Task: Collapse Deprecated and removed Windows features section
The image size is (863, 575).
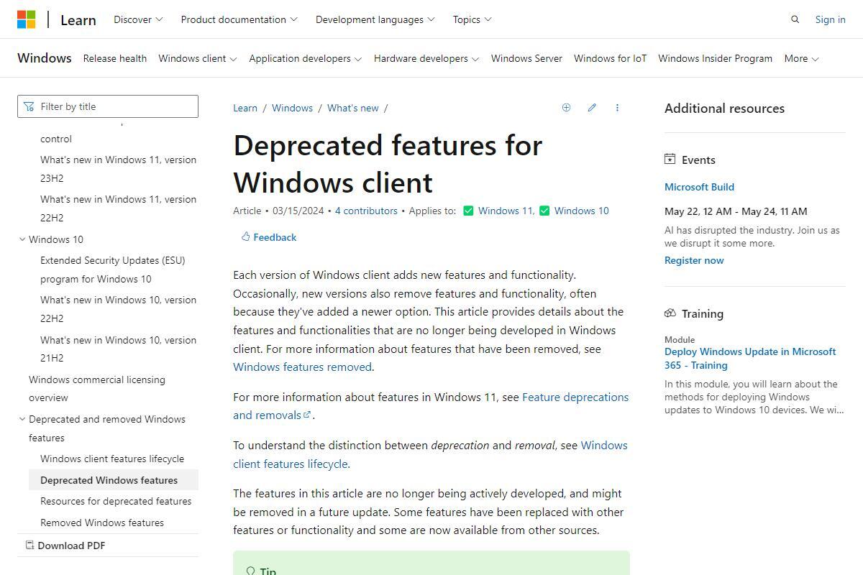Action: (22, 419)
